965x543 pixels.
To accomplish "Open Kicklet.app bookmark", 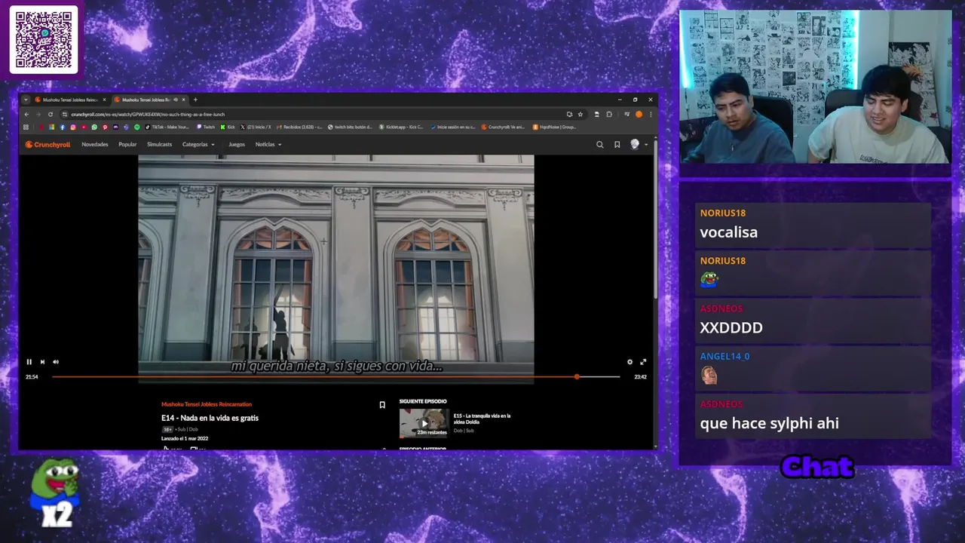I will tap(401, 127).
